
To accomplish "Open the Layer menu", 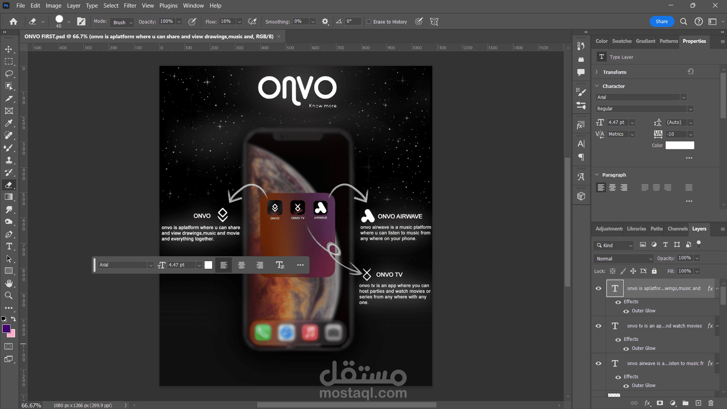I will [73, 6].
